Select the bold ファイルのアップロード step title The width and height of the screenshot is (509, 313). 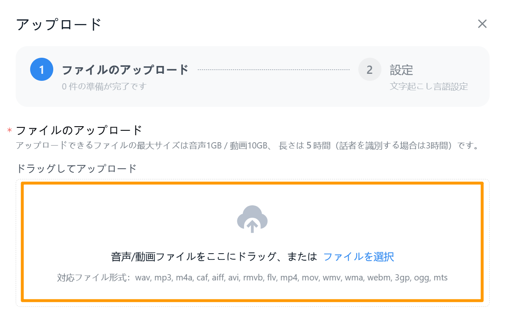point(125,70)
